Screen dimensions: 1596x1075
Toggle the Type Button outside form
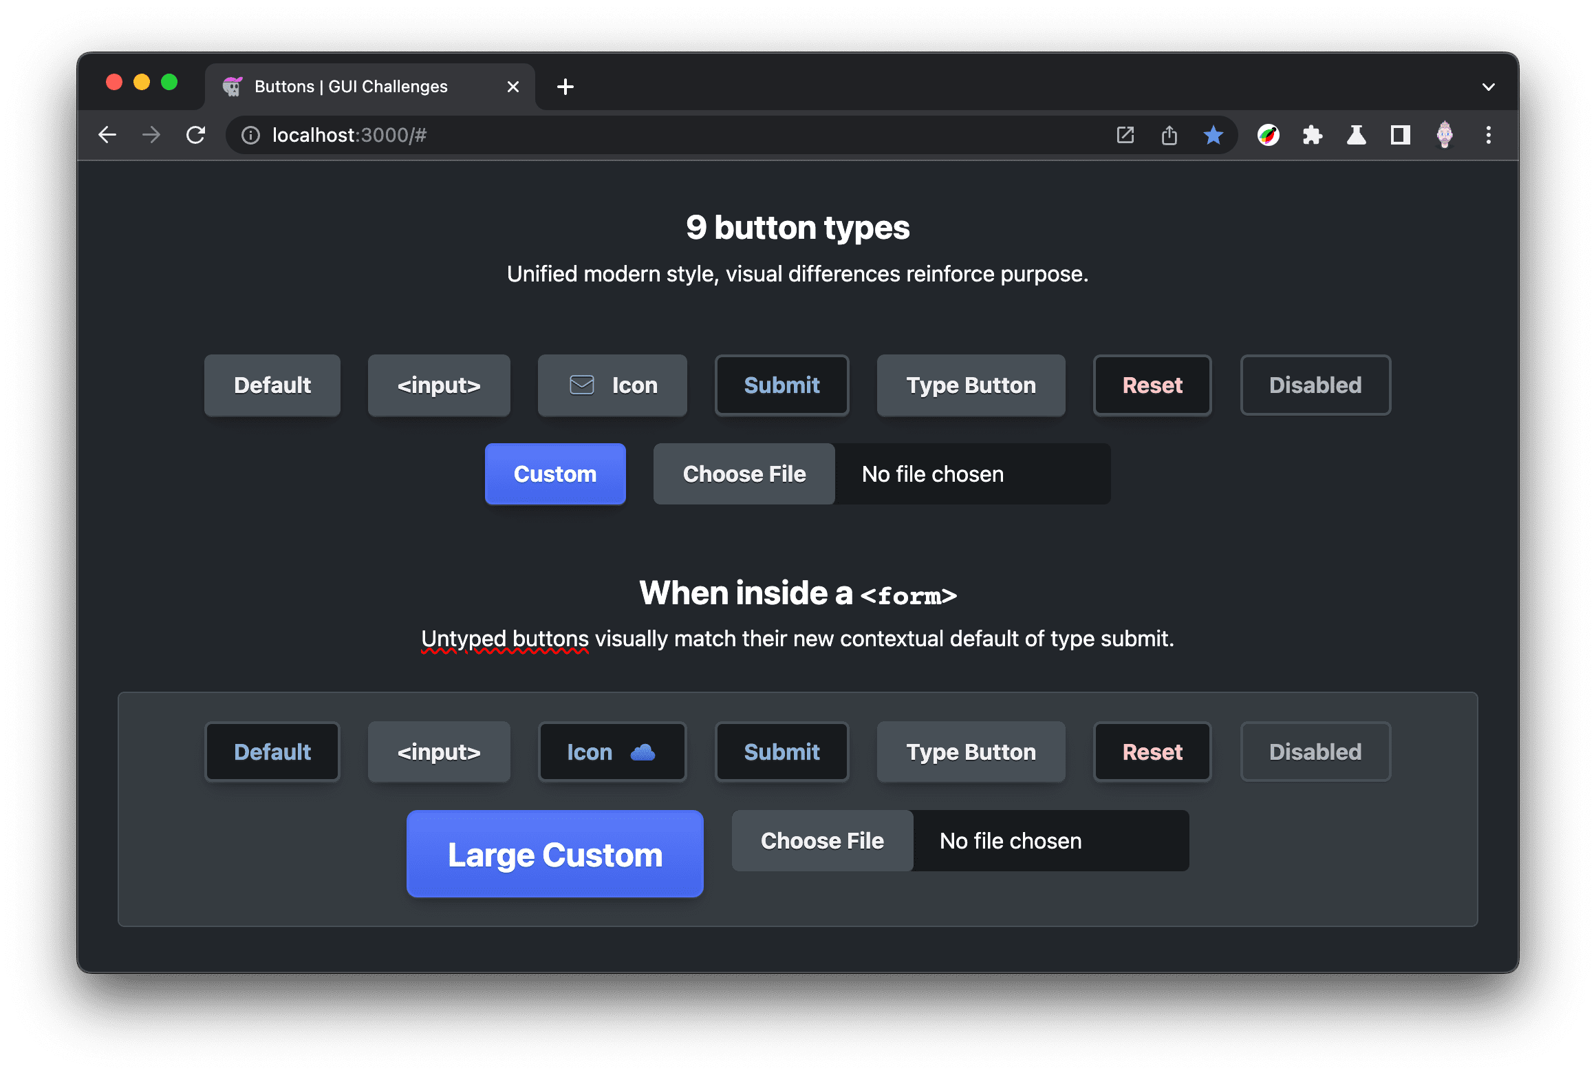[970, 384]
